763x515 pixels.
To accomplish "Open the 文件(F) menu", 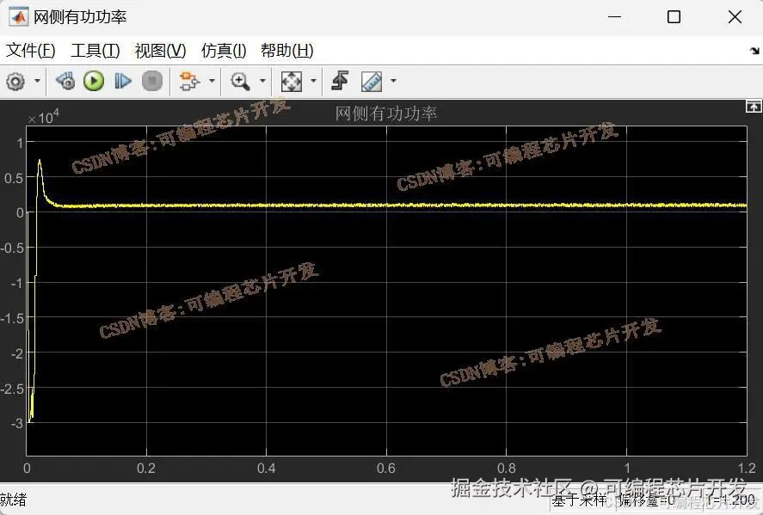I will pyautogui.click(x=31, y=50).
